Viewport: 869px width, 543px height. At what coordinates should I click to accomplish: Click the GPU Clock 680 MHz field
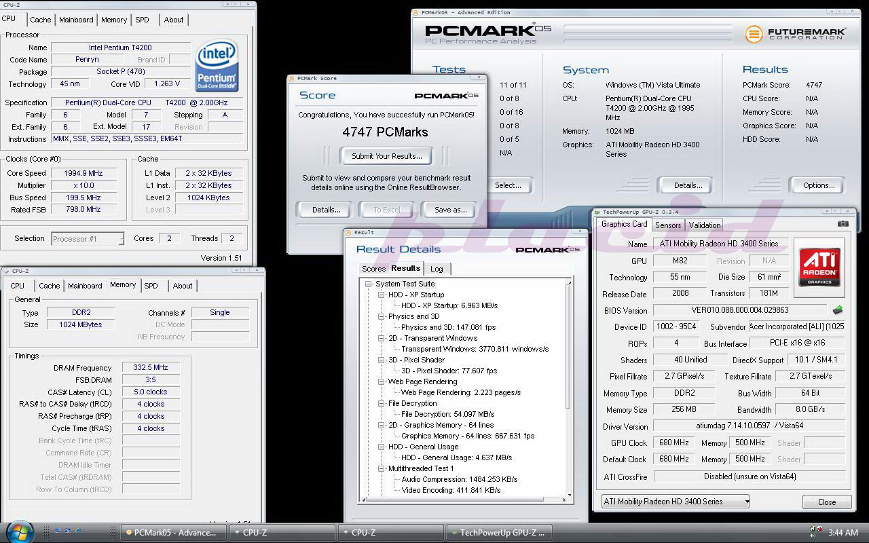pyautogui.click(x=674, y=443)
